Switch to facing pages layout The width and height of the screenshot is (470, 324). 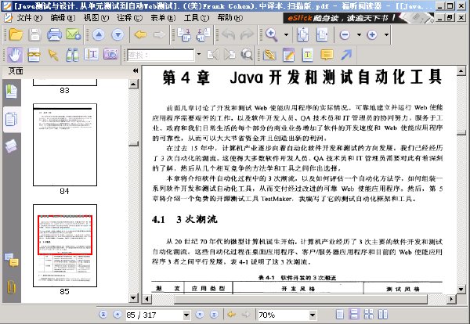383,315
